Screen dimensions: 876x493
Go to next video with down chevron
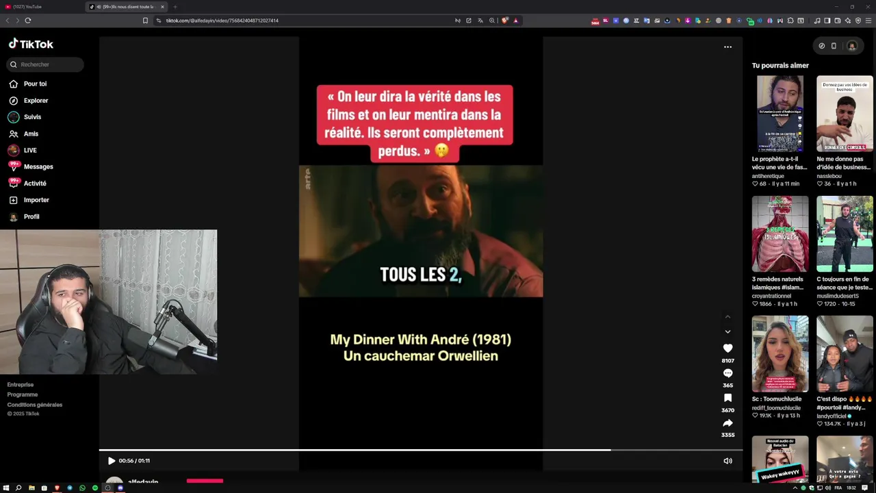727,332
